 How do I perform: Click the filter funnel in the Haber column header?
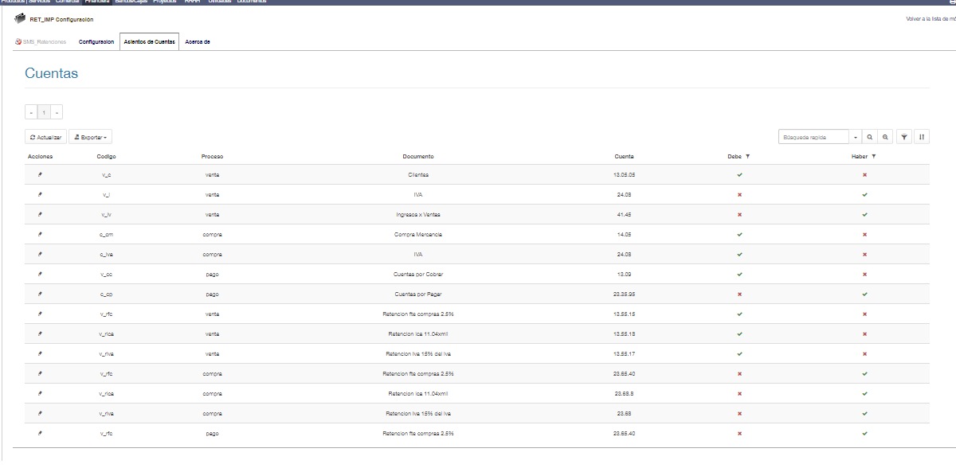874,157
